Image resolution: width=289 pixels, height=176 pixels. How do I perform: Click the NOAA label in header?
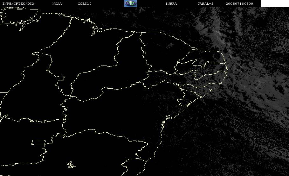click(57, 3)
